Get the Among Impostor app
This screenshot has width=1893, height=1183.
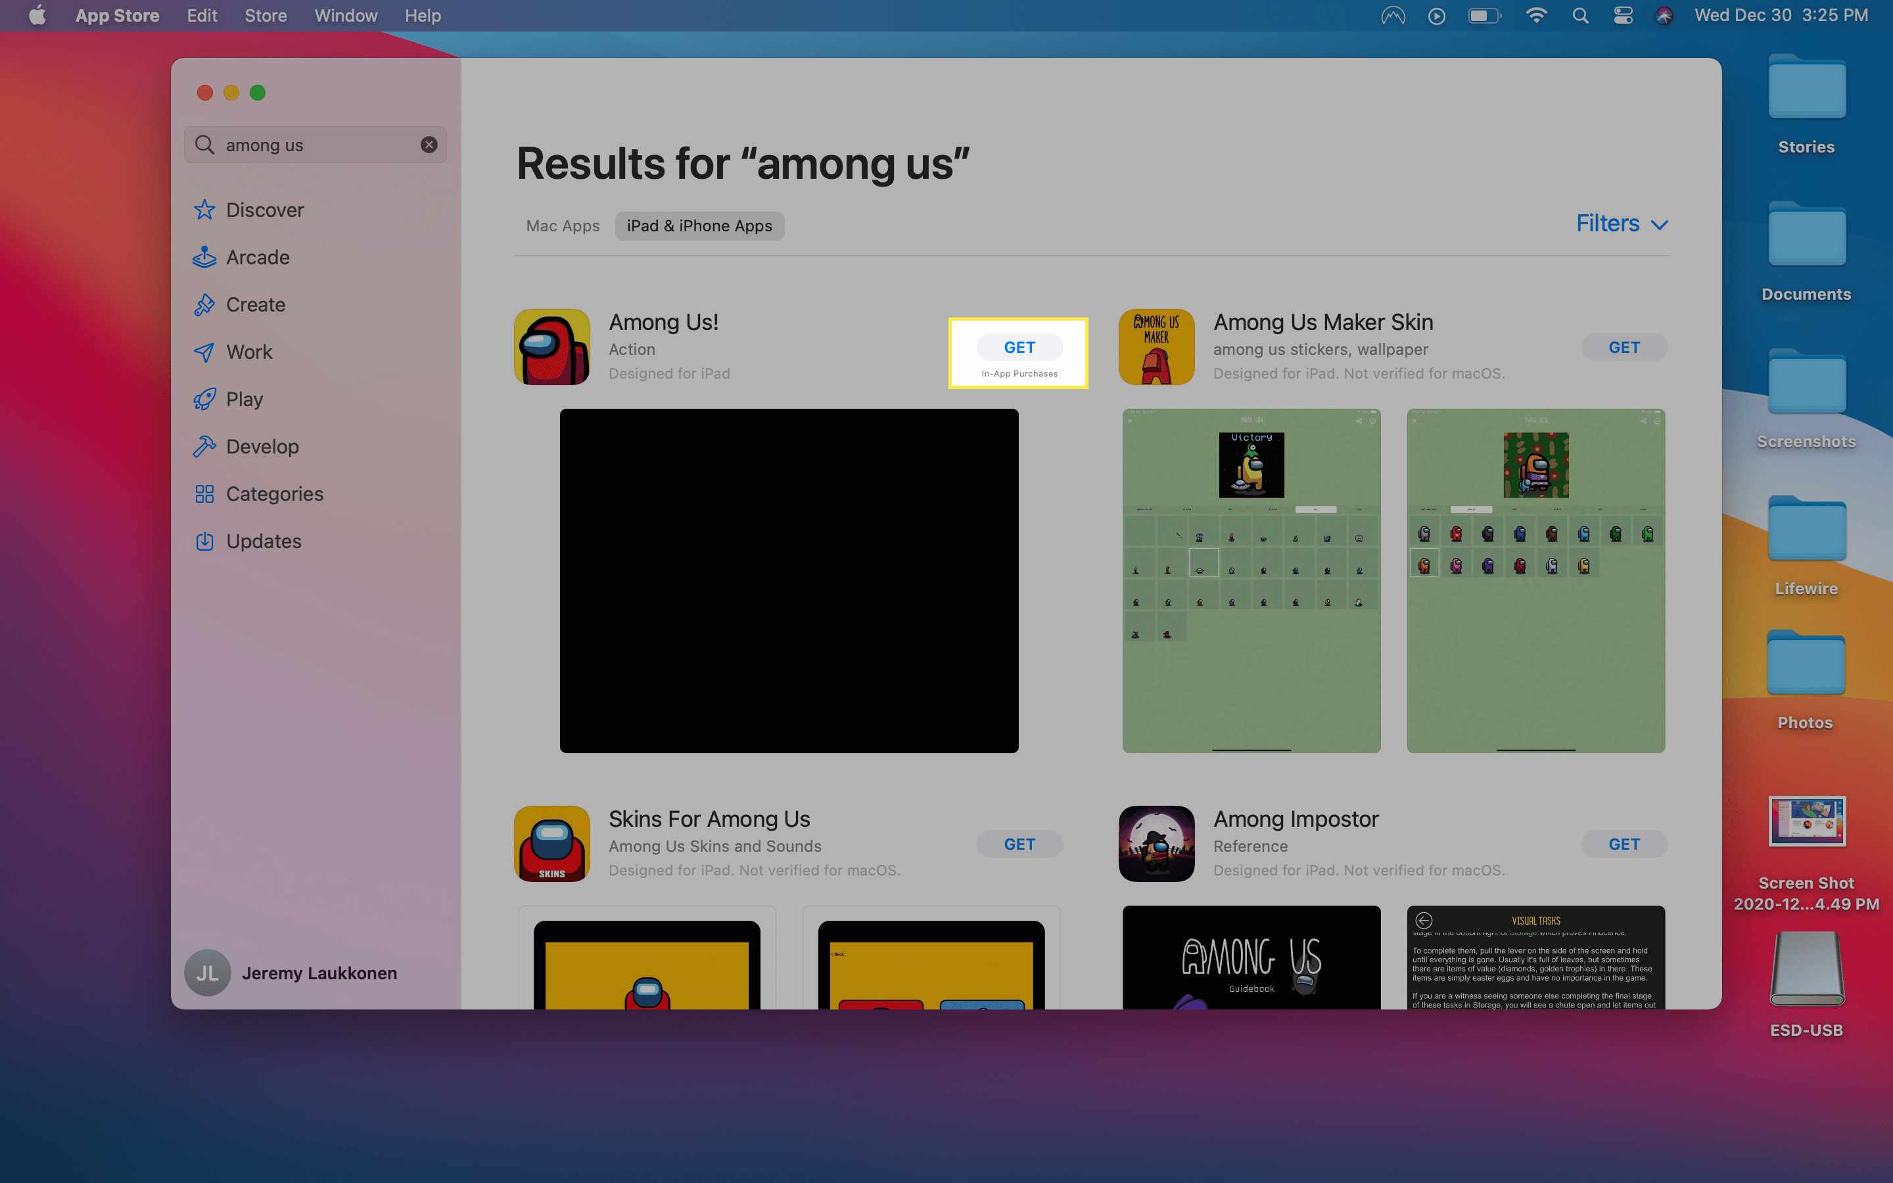[1624, 843]
